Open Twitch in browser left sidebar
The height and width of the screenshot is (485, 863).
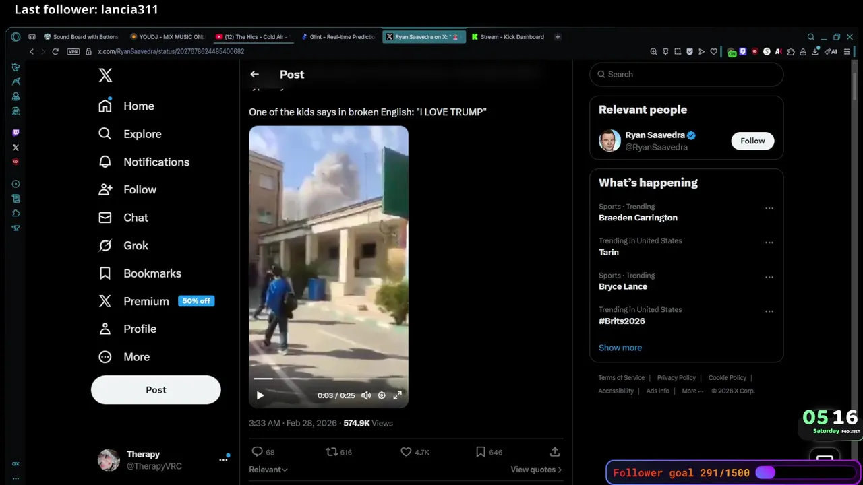[x=16, y=133]
